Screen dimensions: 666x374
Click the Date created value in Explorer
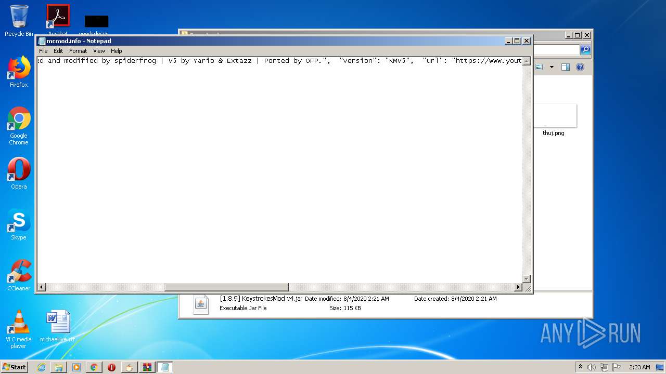(x=474, y=299)
